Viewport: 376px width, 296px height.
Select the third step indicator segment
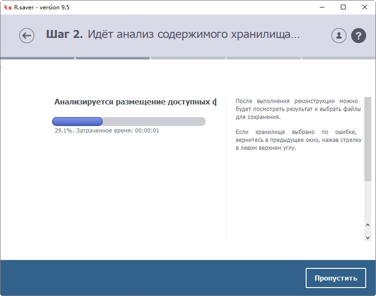[188, 59]
